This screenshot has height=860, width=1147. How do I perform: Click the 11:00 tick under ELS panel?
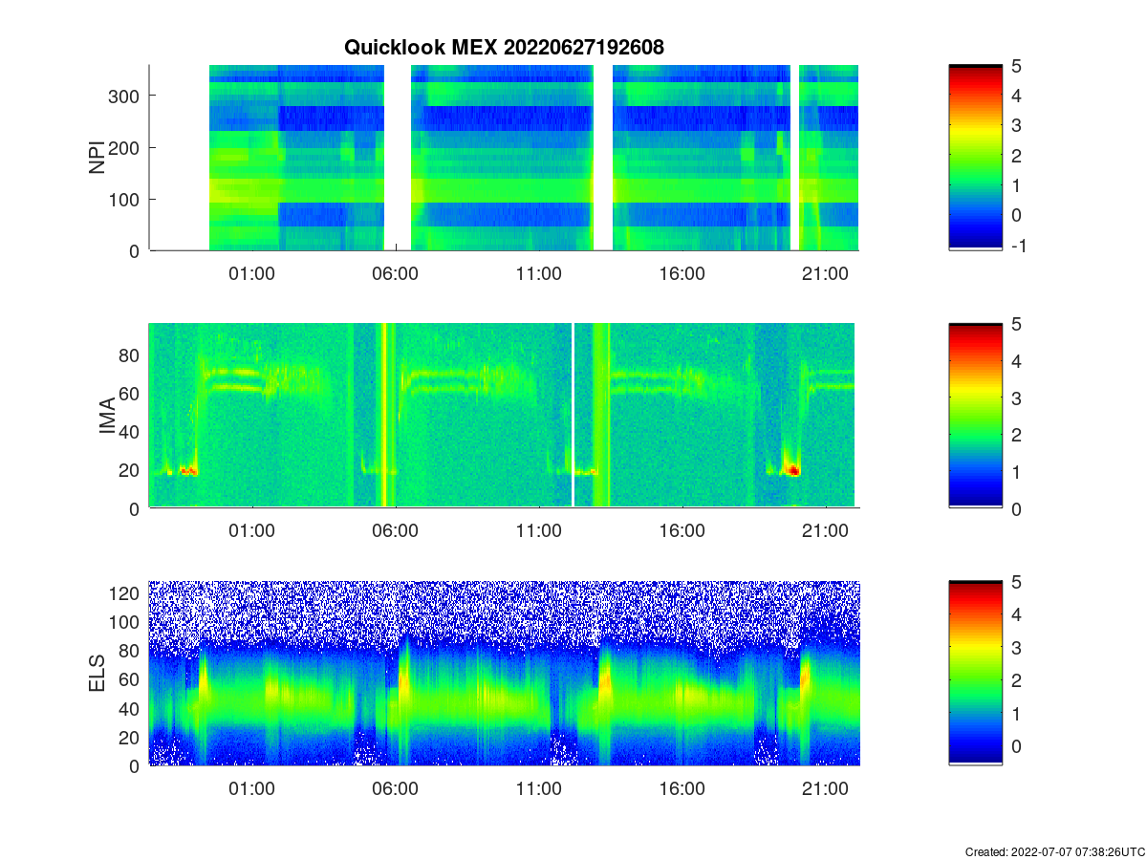[x=538, y=788]
